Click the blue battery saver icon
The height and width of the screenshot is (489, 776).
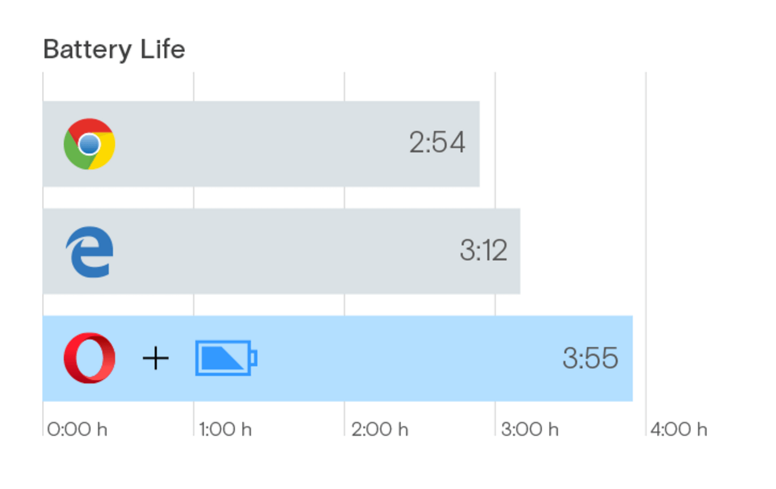tap(226, 358)
